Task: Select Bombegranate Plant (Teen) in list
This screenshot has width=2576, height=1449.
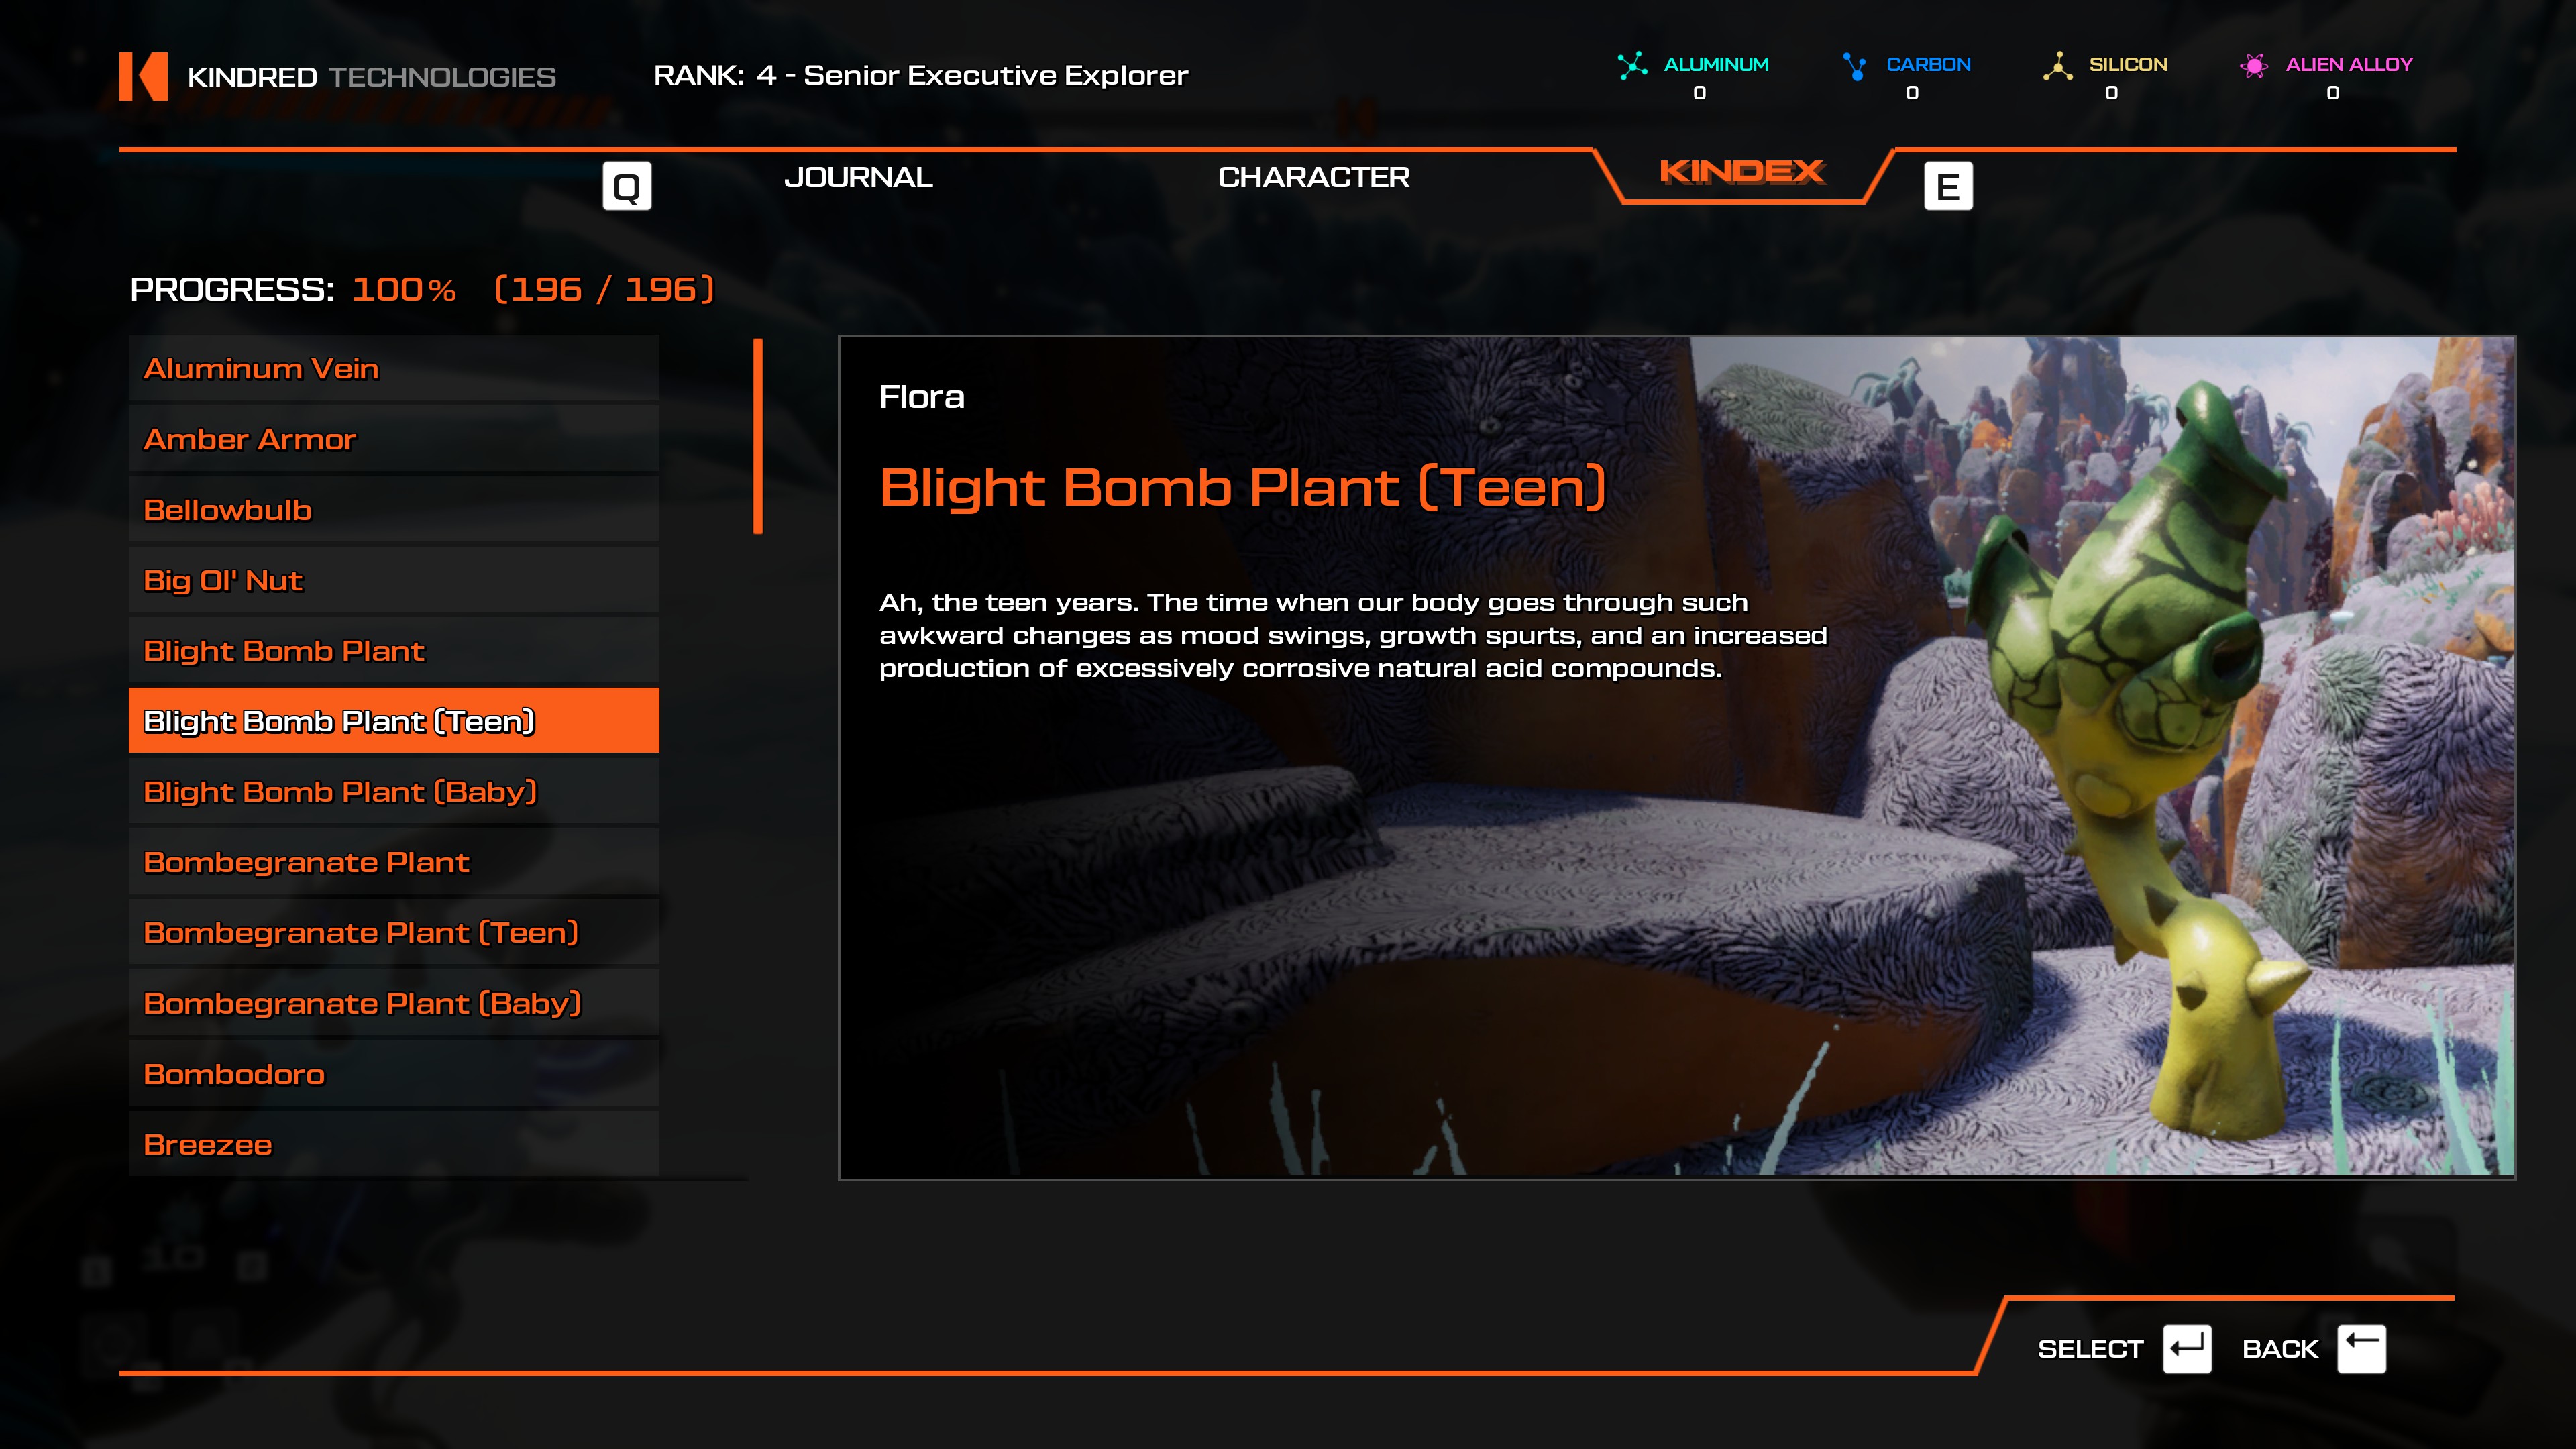Action: [393, 933]
